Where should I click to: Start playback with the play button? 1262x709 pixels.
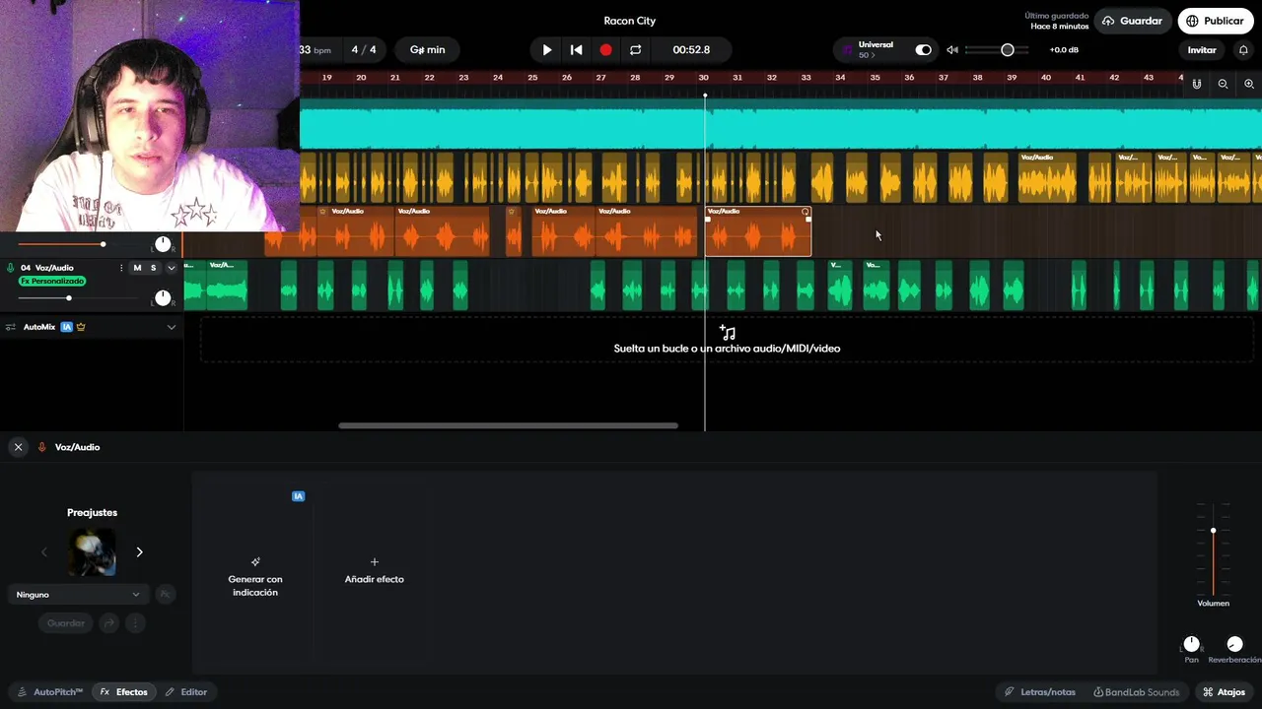click(547, 50)
